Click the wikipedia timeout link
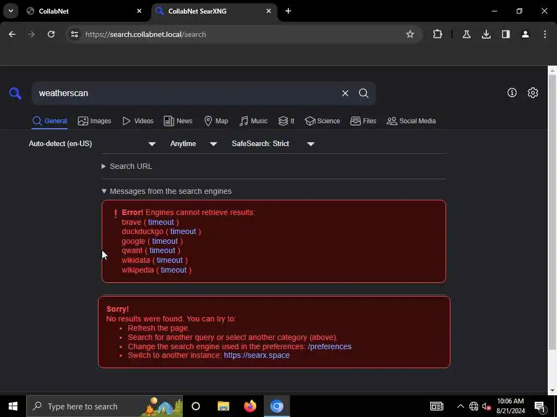The width and height of the screenshot is (557, 417). pos(174,270)
